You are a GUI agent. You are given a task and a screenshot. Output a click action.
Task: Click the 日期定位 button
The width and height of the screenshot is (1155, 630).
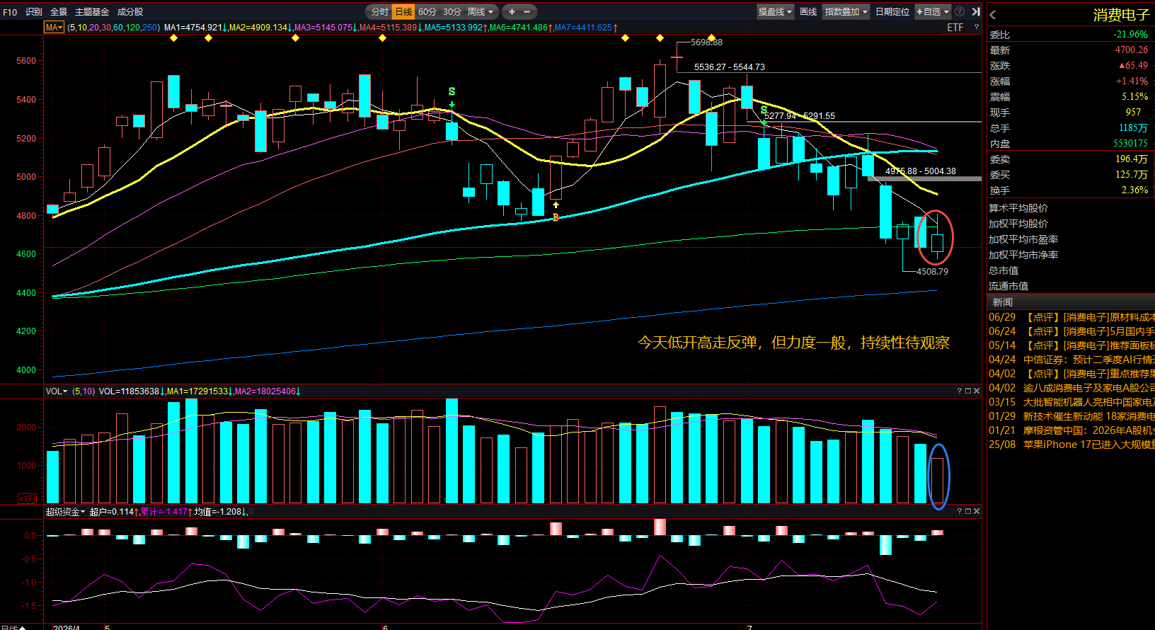[x=892, y=11]
